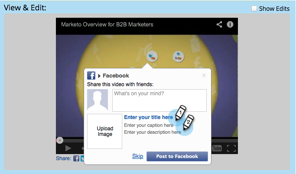Click the left Twitter bird bubble on the video
296x174 pixels.
point(152,56)
